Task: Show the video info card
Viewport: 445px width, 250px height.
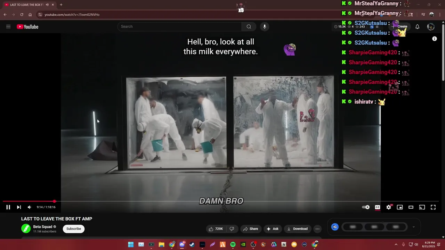Action: tap(435, 39)
